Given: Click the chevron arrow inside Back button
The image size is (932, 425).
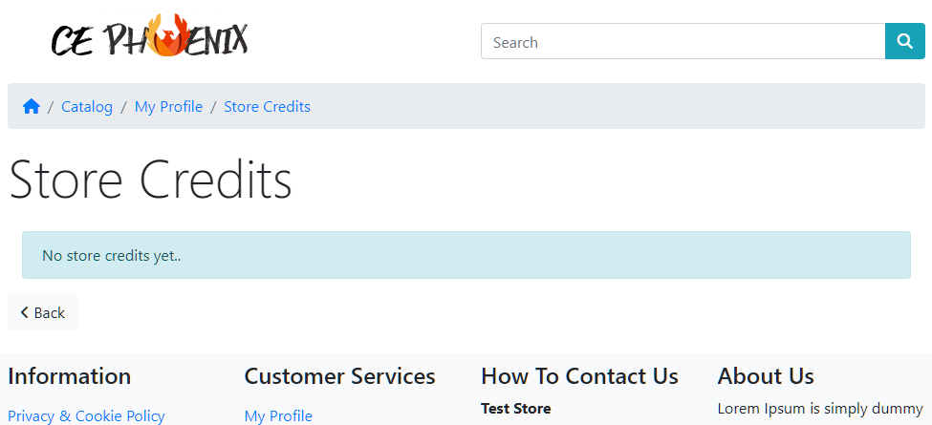Looking at the screenshot, I should [24, 312].
